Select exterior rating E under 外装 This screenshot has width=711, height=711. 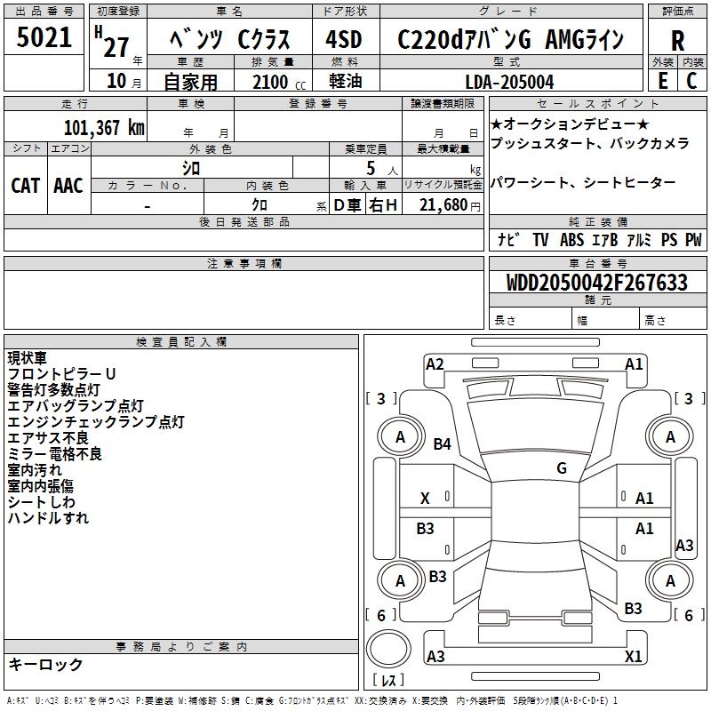662,81
